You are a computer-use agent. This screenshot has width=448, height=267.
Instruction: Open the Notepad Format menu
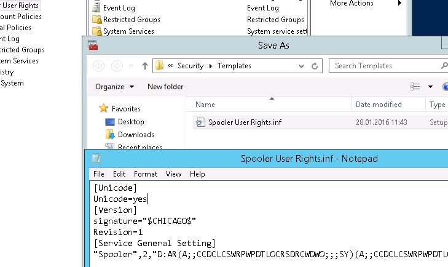(146, 174)
